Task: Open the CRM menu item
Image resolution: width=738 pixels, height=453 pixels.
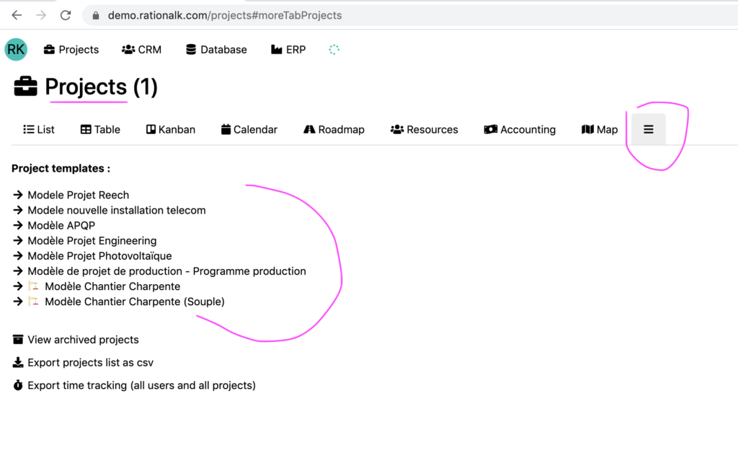Action: coord(141,49)
